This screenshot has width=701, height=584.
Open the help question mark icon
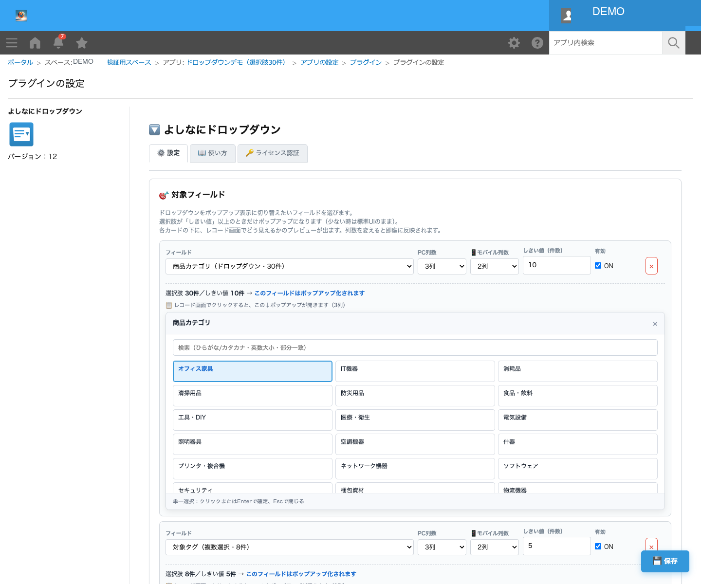pyautogui.click(x=537, y=43)
